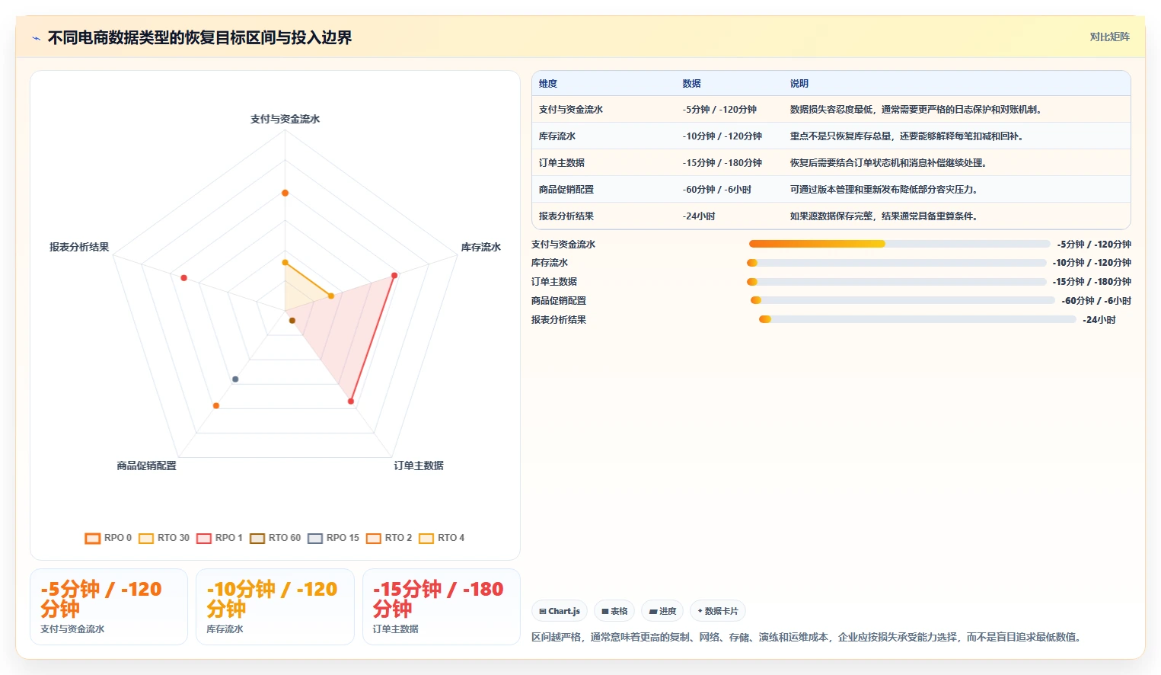Click the red radar point on 订单主数据 axis
Image resolution: width=1161 pixels, height=675 pixels.
tap(351, 401)
